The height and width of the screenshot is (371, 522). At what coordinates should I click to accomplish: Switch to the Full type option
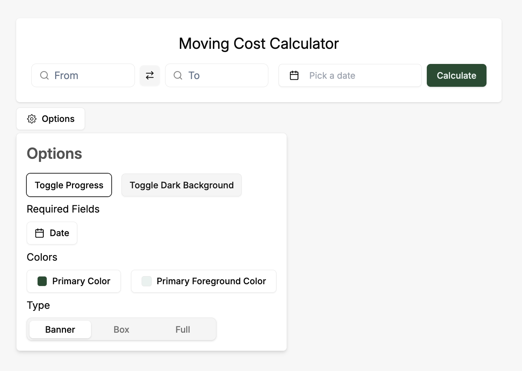coord(183,329)
